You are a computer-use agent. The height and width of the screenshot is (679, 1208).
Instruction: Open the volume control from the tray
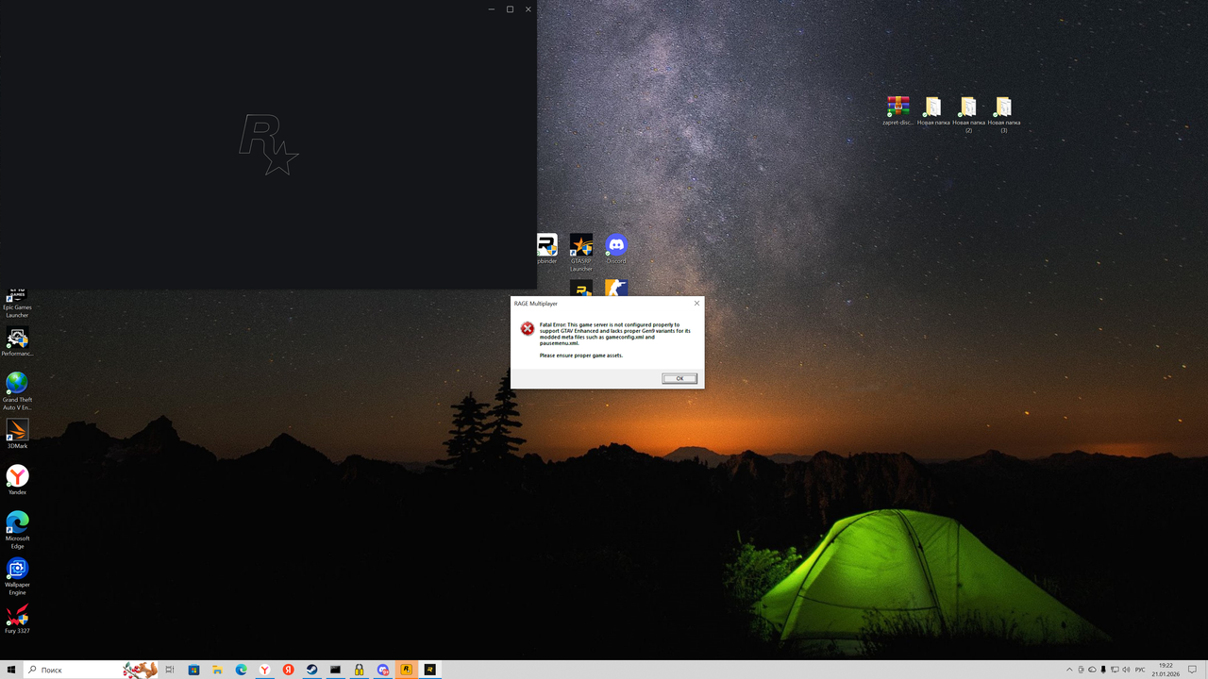1125,670
